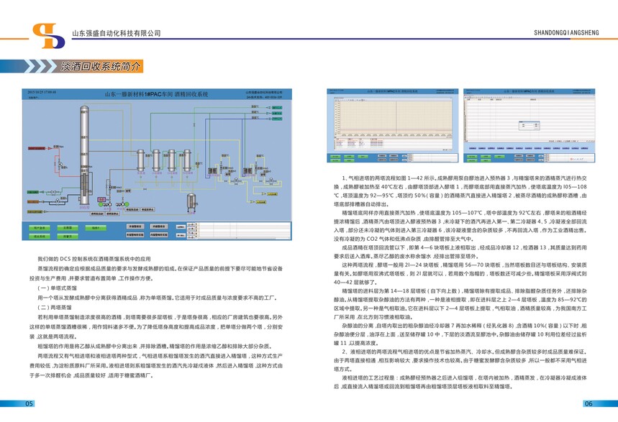Click the 用户登录 green button
The image size is (618, 422).
[x=40, y=228]
